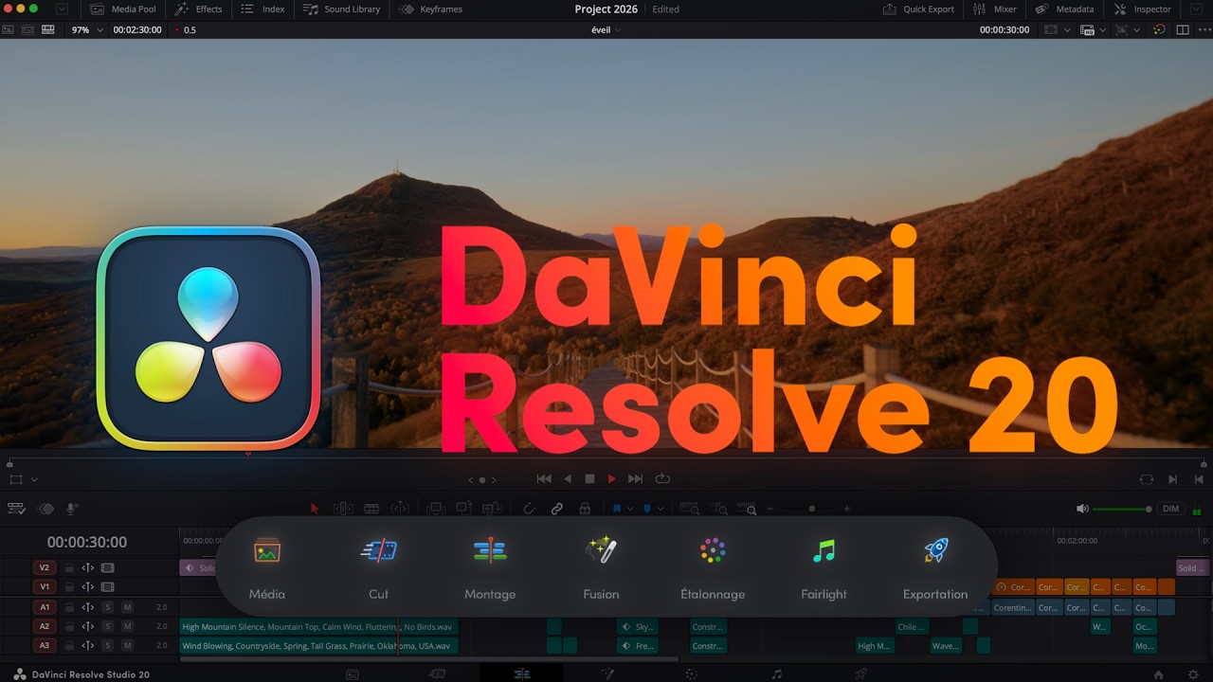Screen dimensions: 1213x682
Task: Toggle Position Lock padlock
Action: (x=585, y=509)
